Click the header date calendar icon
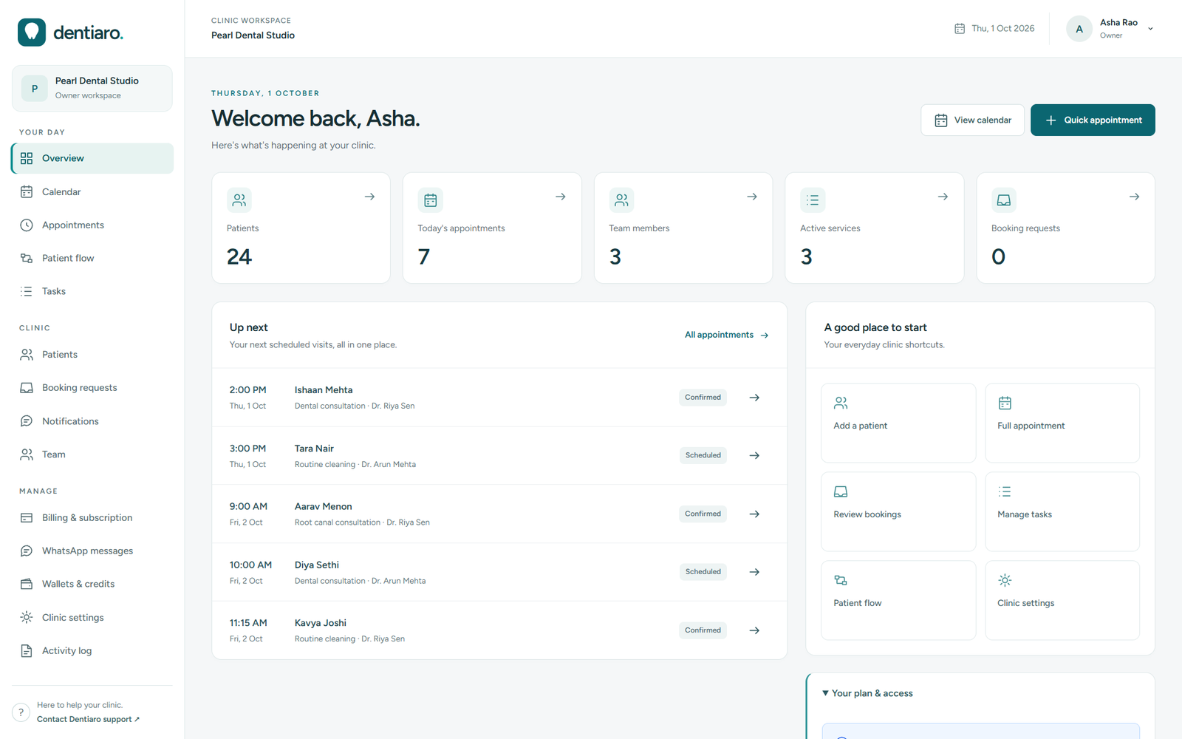Viewport: 1182px width, 739px height. coord(960,29)
